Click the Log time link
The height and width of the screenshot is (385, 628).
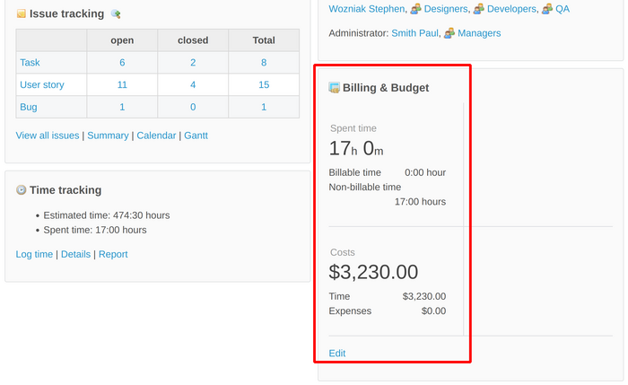click(x=34, y=254)
